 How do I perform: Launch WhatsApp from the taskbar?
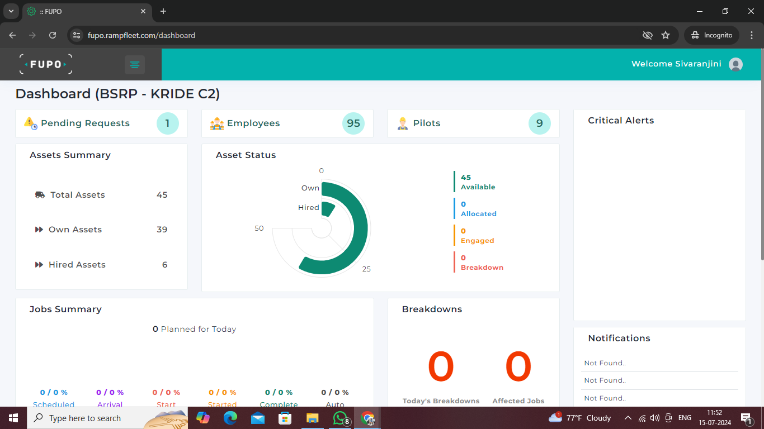(340, 418)
